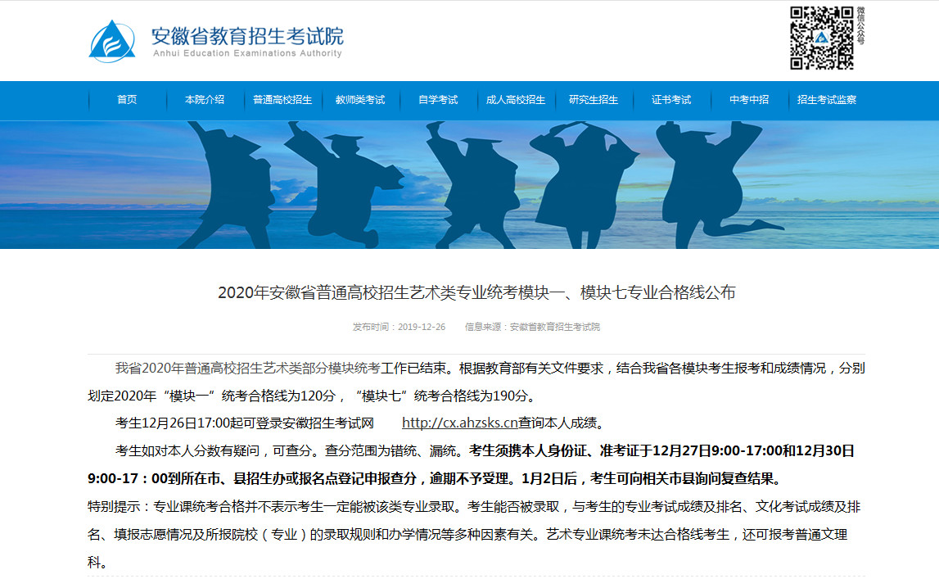Click 中考中招 navigation item
This screenshot has height=588, width=939.
pos(749,100)
